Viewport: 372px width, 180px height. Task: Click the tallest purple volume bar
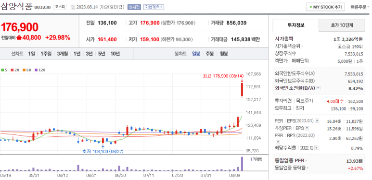coord(242,164)
